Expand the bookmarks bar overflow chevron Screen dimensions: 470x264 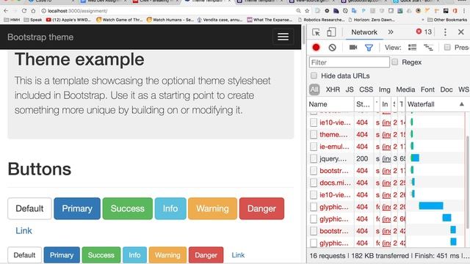(423, 20)
